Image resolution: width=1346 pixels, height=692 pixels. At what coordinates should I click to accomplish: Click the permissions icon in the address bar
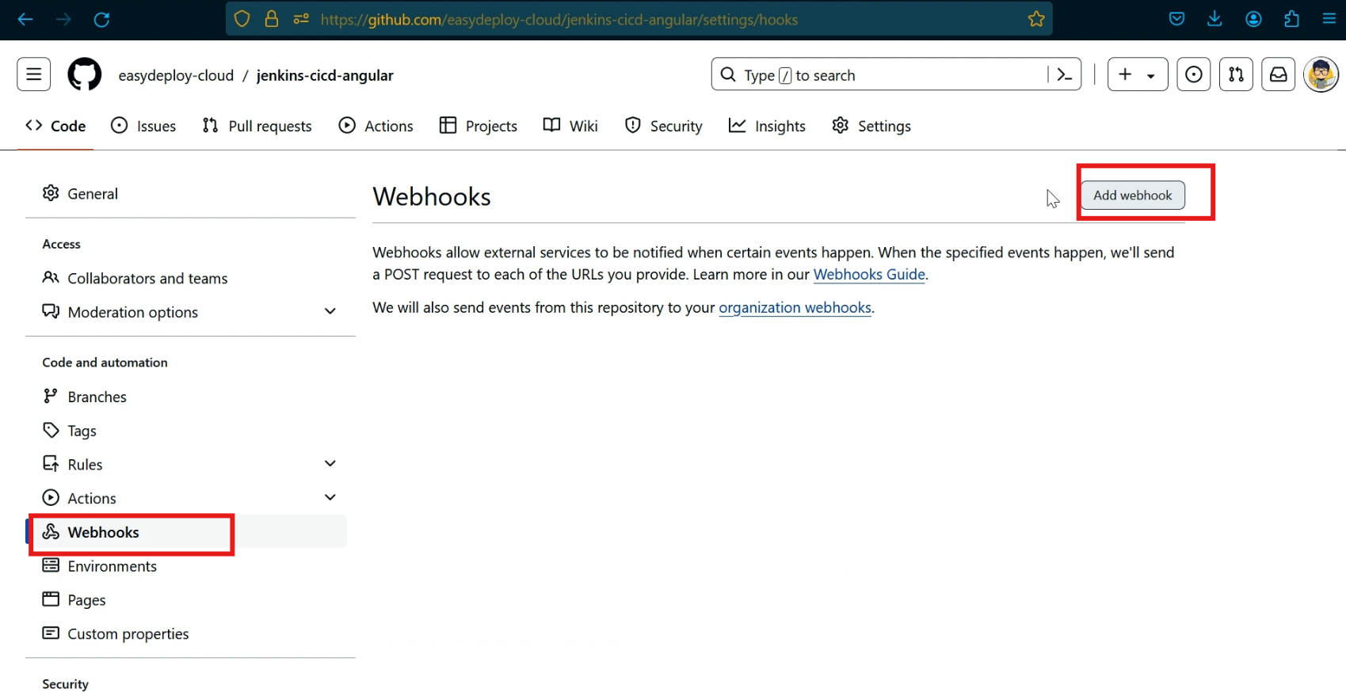(301, 19)
